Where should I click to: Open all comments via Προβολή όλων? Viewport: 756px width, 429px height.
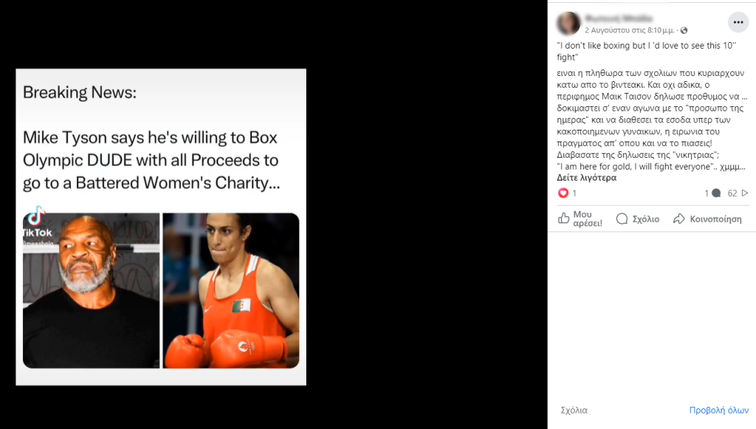click(718, 411)
